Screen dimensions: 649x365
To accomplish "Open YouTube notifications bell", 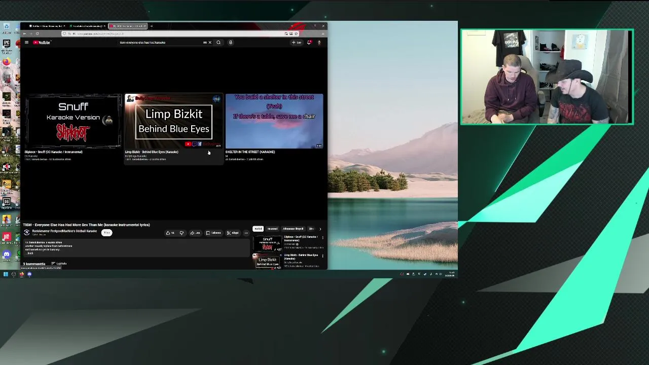I will 309,43.
